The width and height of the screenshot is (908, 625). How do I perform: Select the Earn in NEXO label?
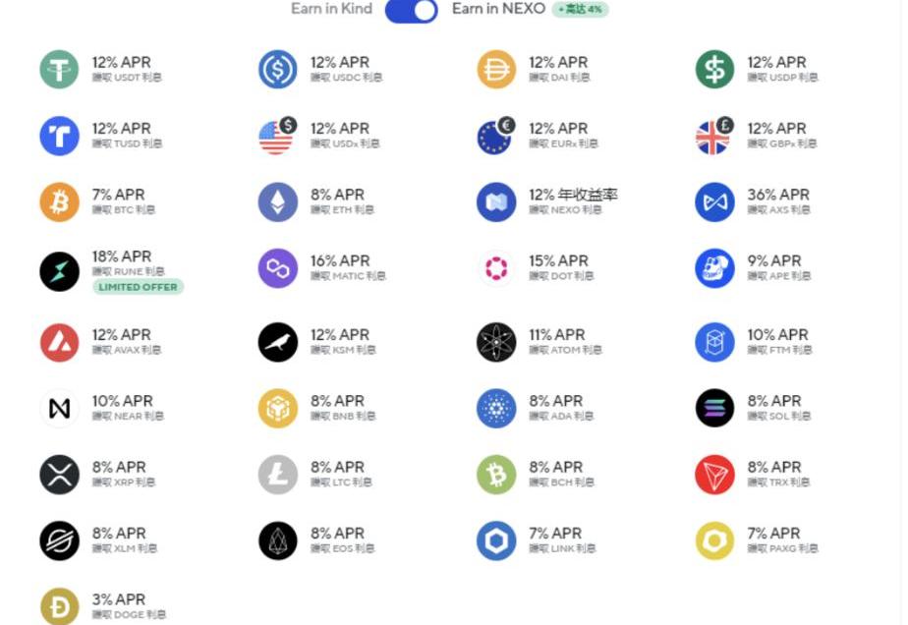[x=498, y=9]
